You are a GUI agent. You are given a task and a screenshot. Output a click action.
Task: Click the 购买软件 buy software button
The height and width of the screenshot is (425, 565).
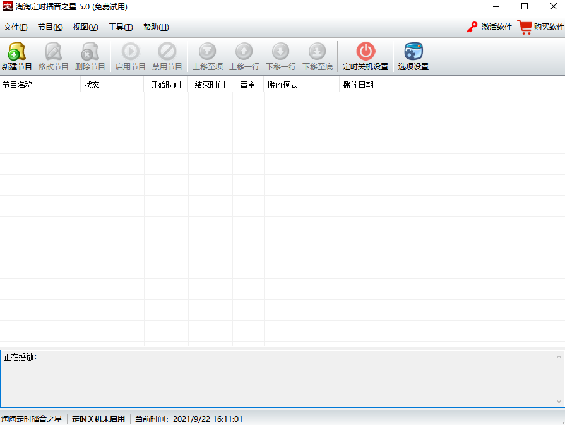coord(541,27)
